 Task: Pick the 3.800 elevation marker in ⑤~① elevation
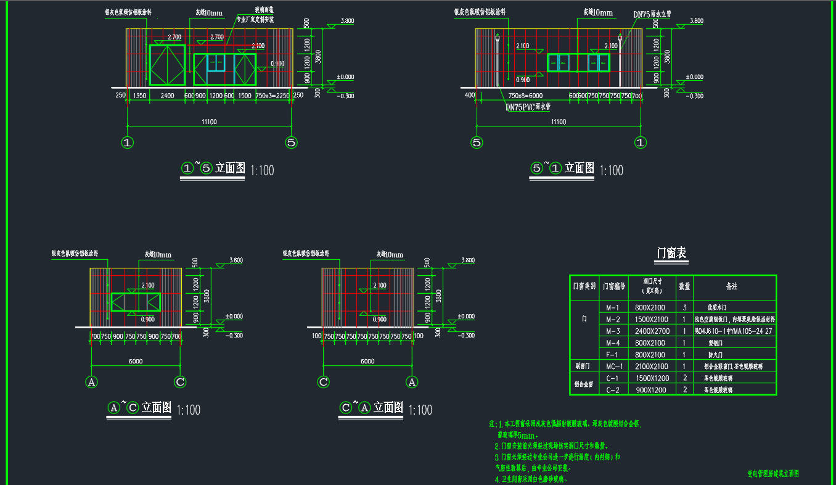(695, 21)
